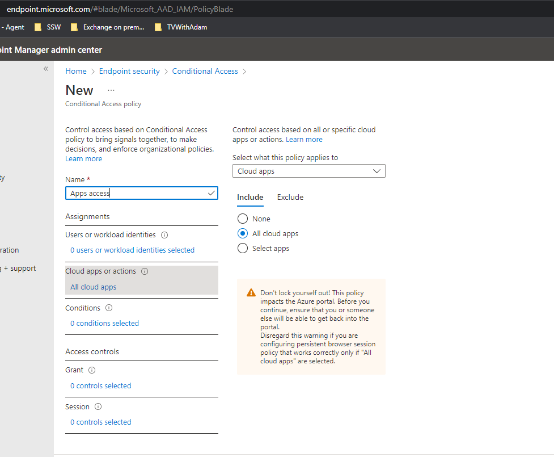Open the SSW bookmark folder
Screen dimensions: 554x457
point(48,27)
